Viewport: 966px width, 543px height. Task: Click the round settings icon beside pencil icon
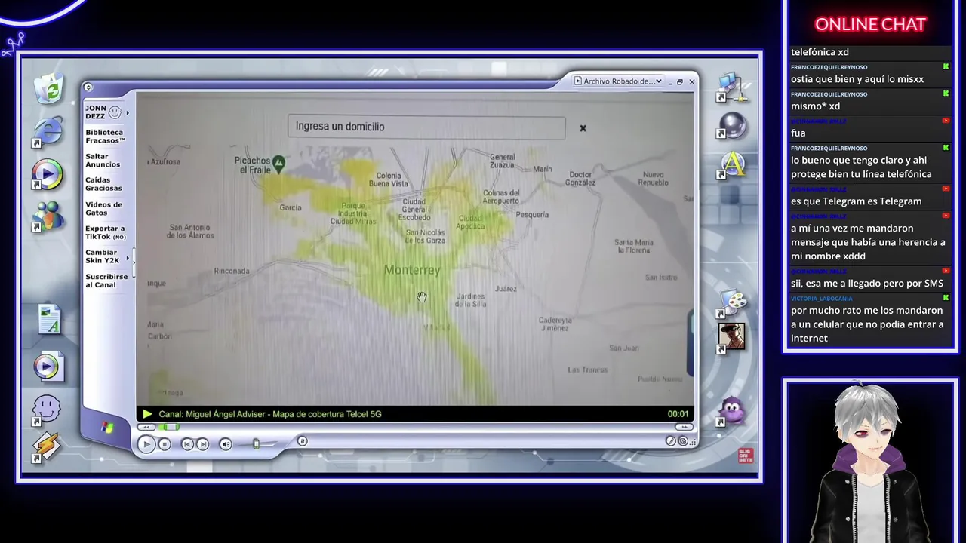point(683,441)
